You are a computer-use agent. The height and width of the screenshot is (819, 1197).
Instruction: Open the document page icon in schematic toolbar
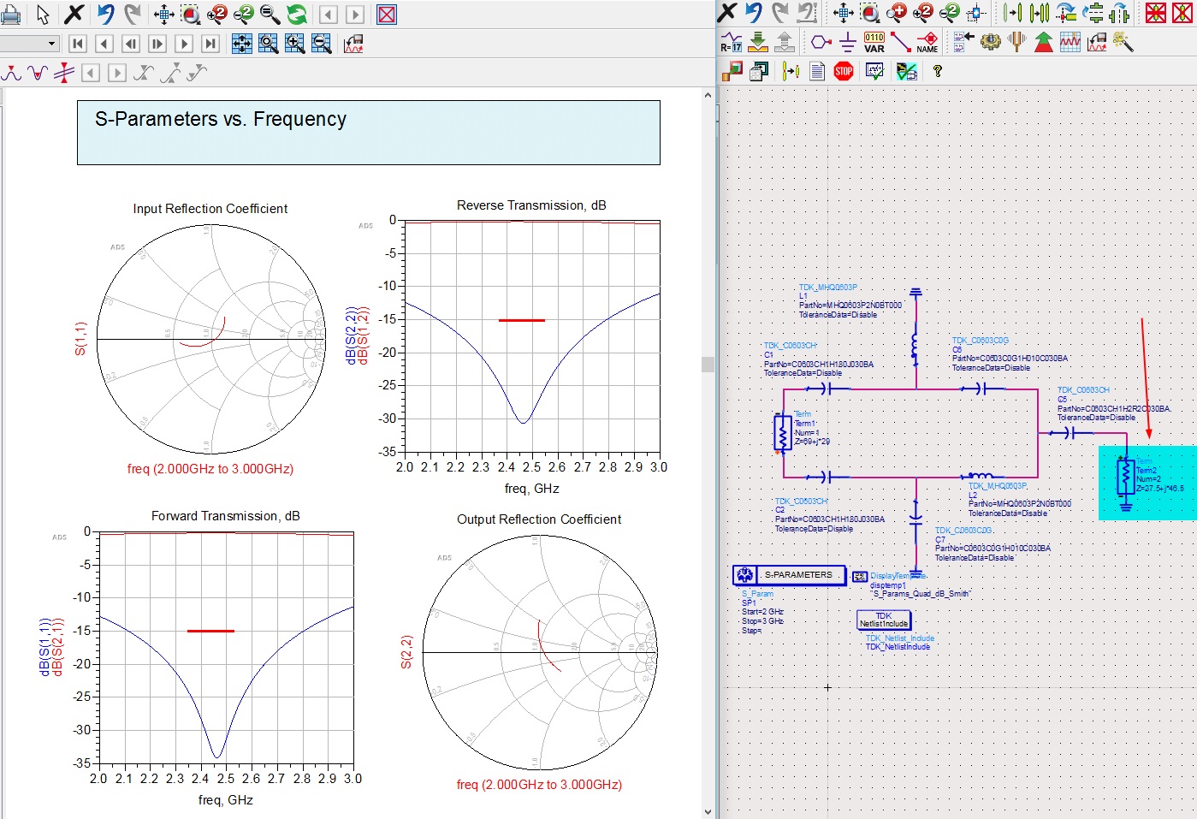(817, 71)
